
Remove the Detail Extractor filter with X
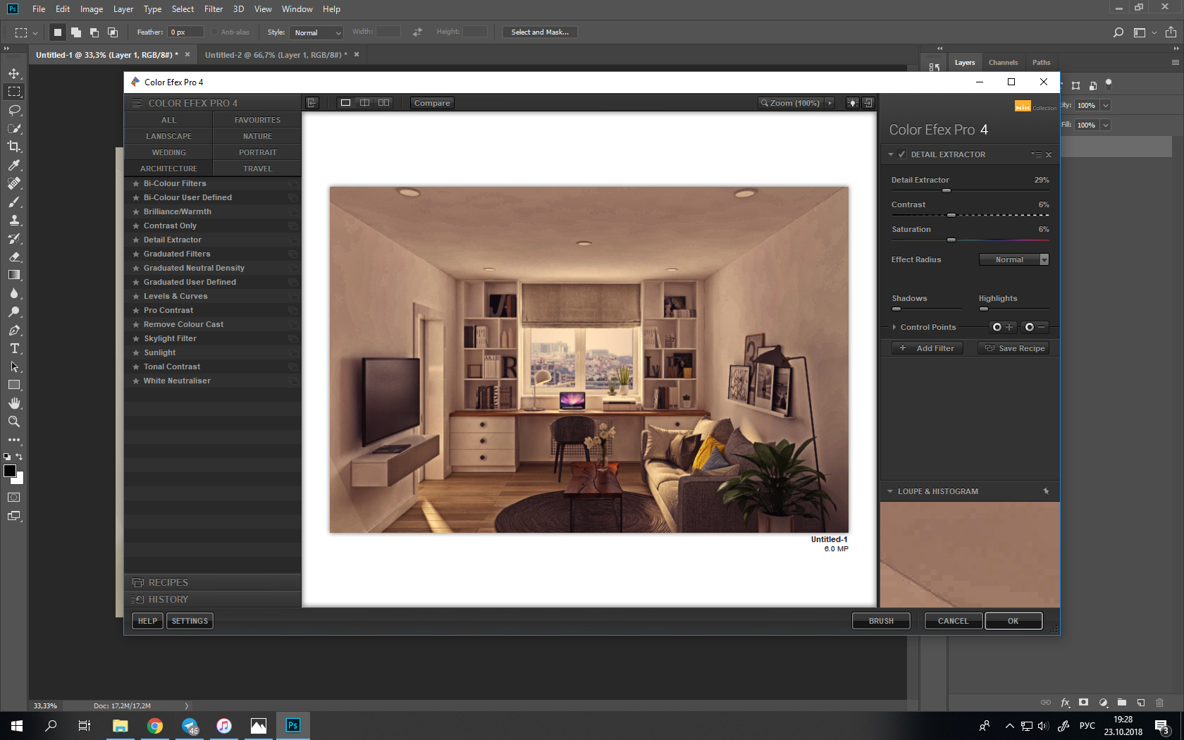1049,154
